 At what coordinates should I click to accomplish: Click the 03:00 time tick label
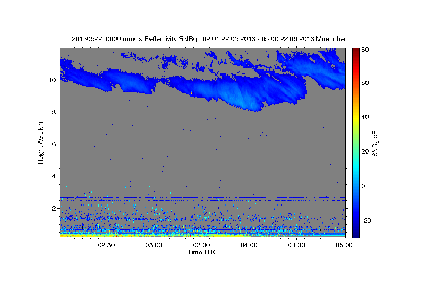click(154, 245)
